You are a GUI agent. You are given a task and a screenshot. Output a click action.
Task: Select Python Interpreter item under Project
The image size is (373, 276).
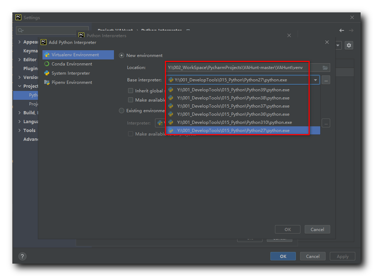click(25, 95)
